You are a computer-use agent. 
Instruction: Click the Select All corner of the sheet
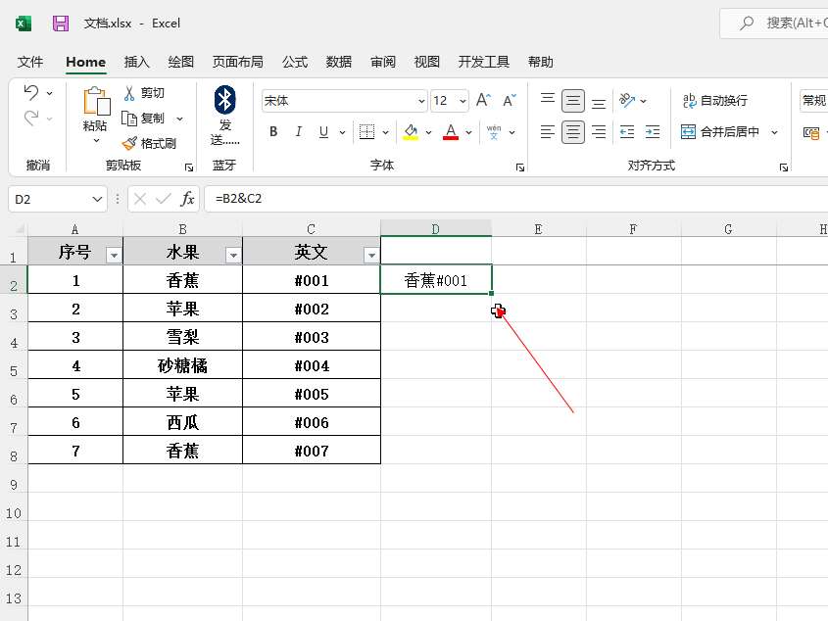(x=19, y=229)
